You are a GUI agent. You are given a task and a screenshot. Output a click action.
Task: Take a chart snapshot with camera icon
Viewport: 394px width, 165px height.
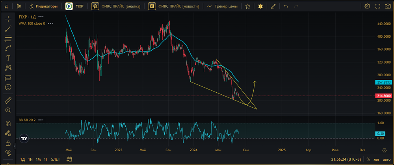coord(388,6)
